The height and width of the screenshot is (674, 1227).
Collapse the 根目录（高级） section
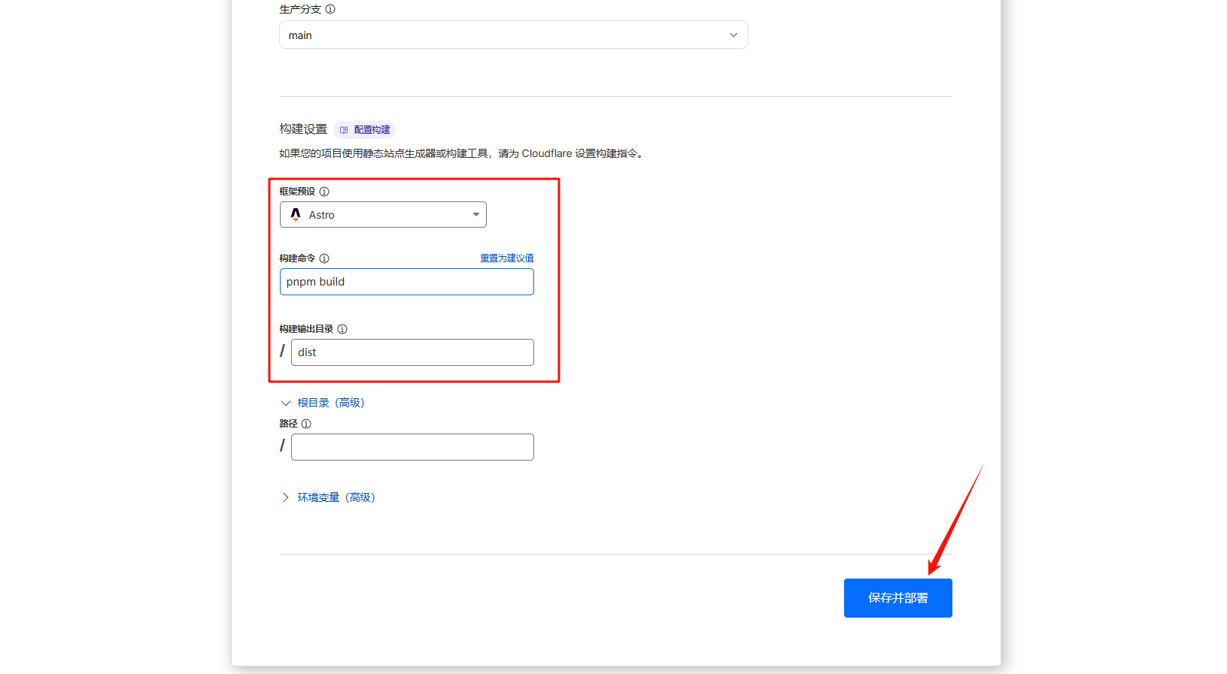click(323, 403)
